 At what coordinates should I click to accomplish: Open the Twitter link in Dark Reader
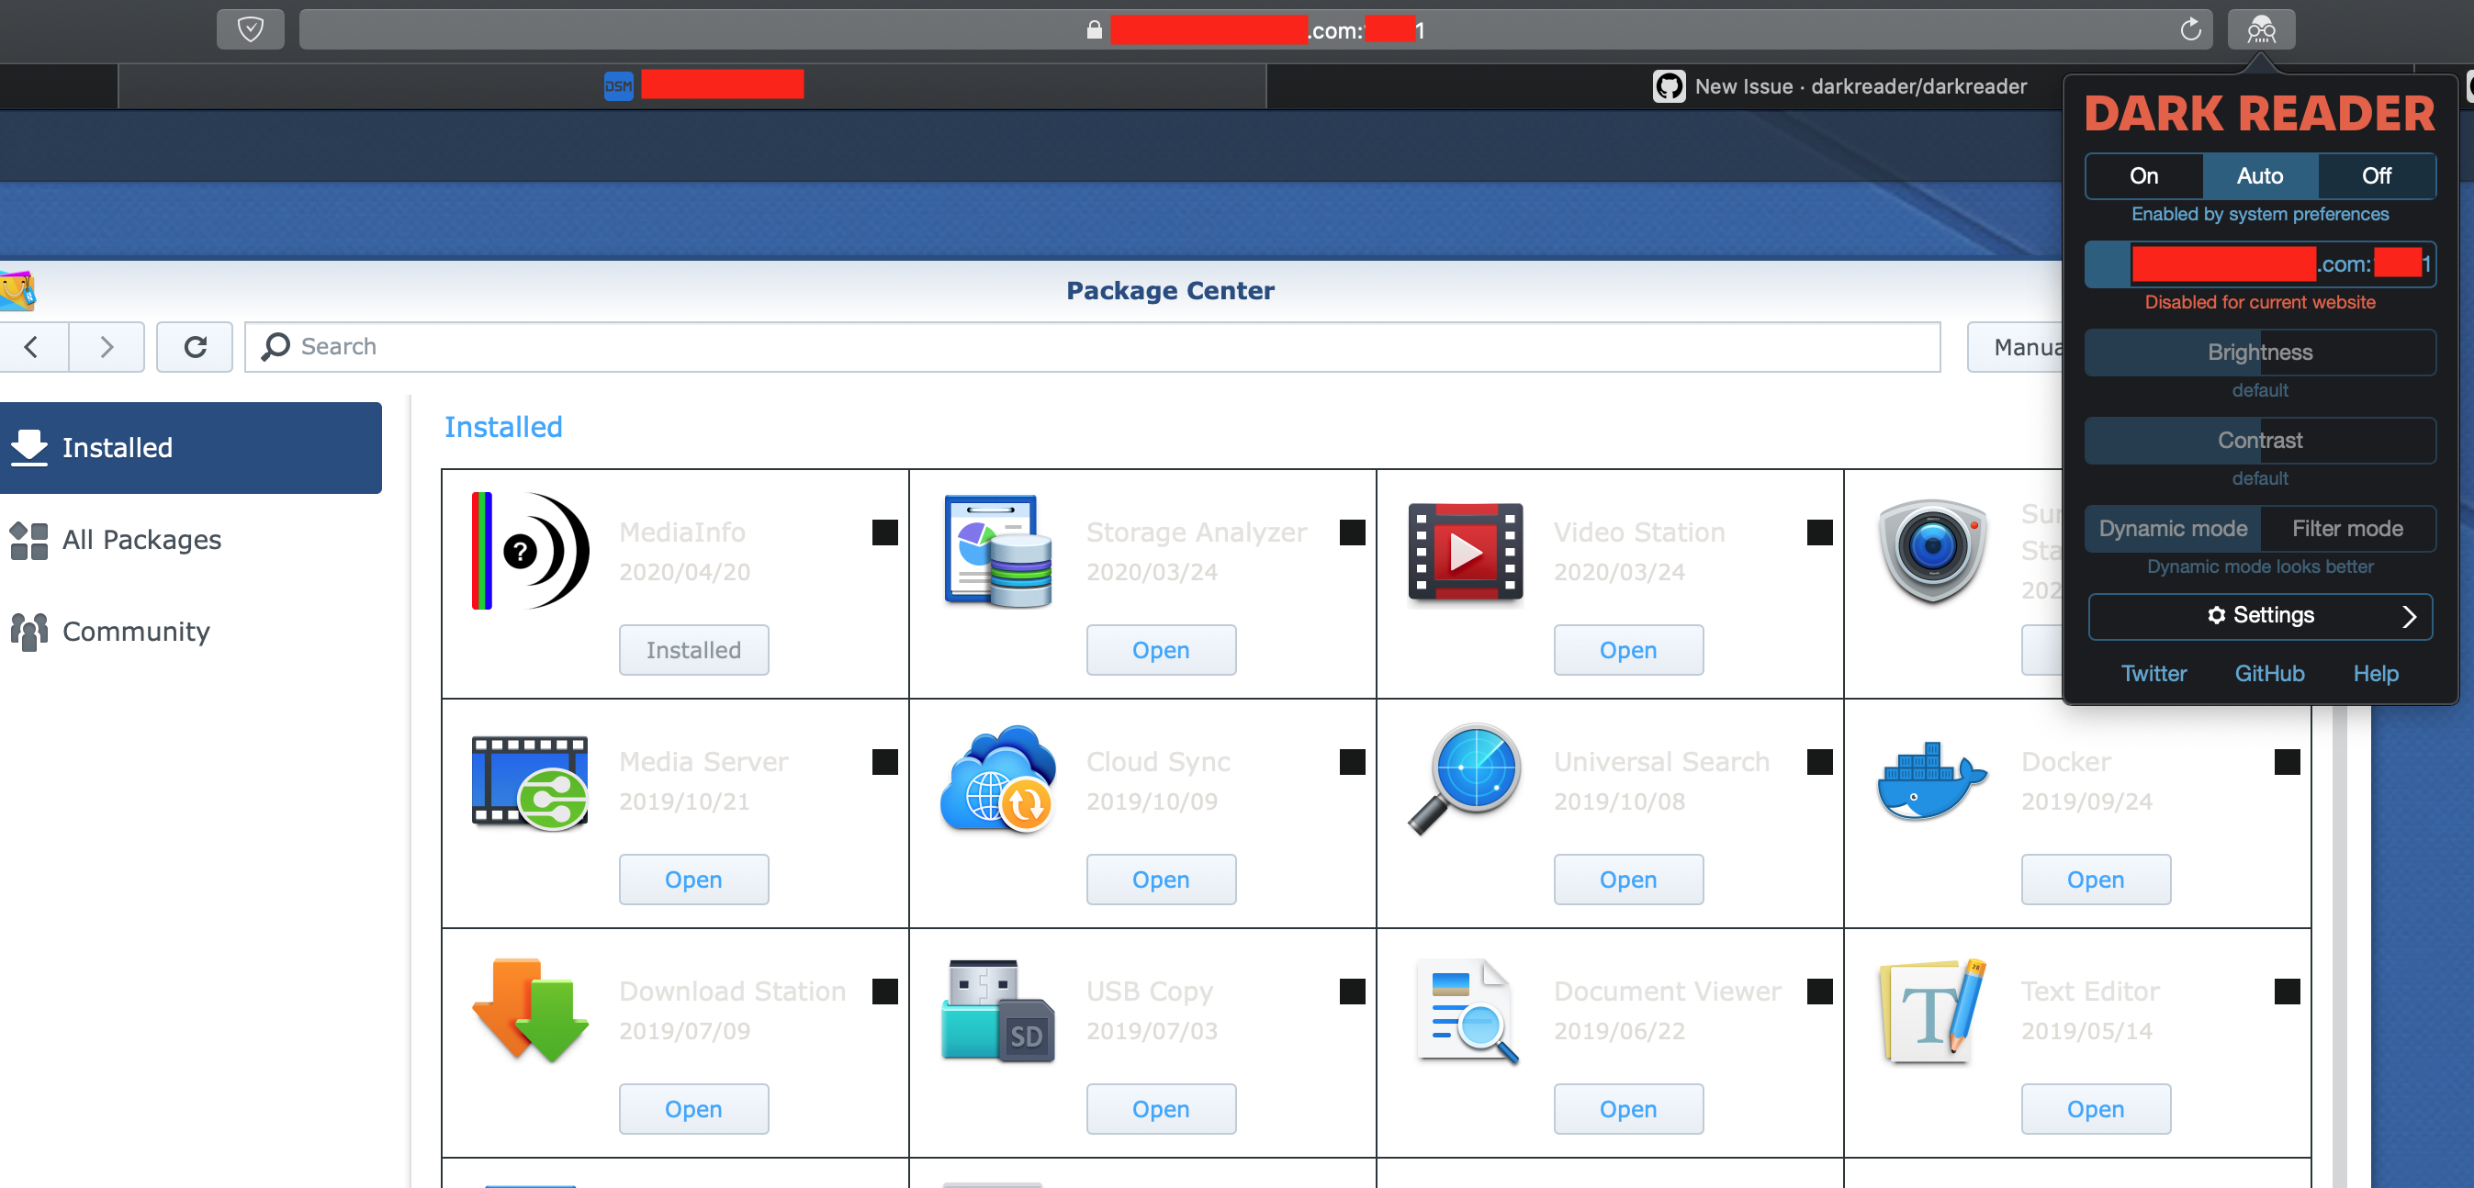tap(2154, 673)
